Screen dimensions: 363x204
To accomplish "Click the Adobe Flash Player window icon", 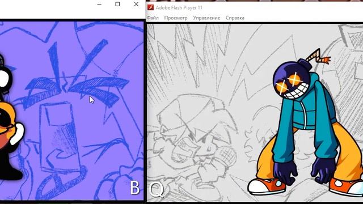I will [150, 7].
